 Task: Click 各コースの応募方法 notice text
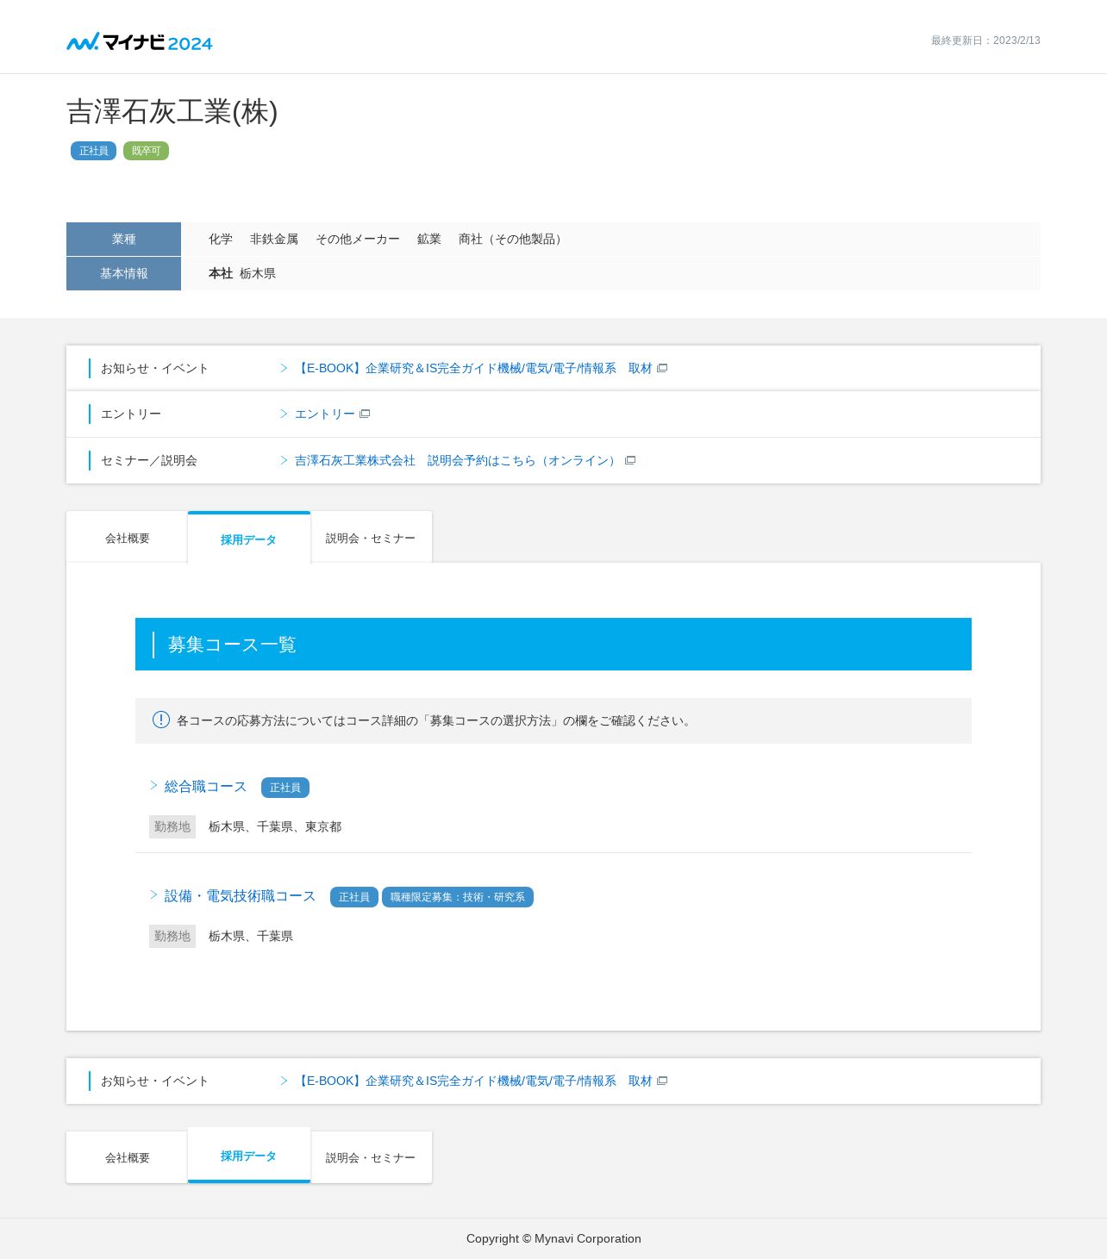435,720
